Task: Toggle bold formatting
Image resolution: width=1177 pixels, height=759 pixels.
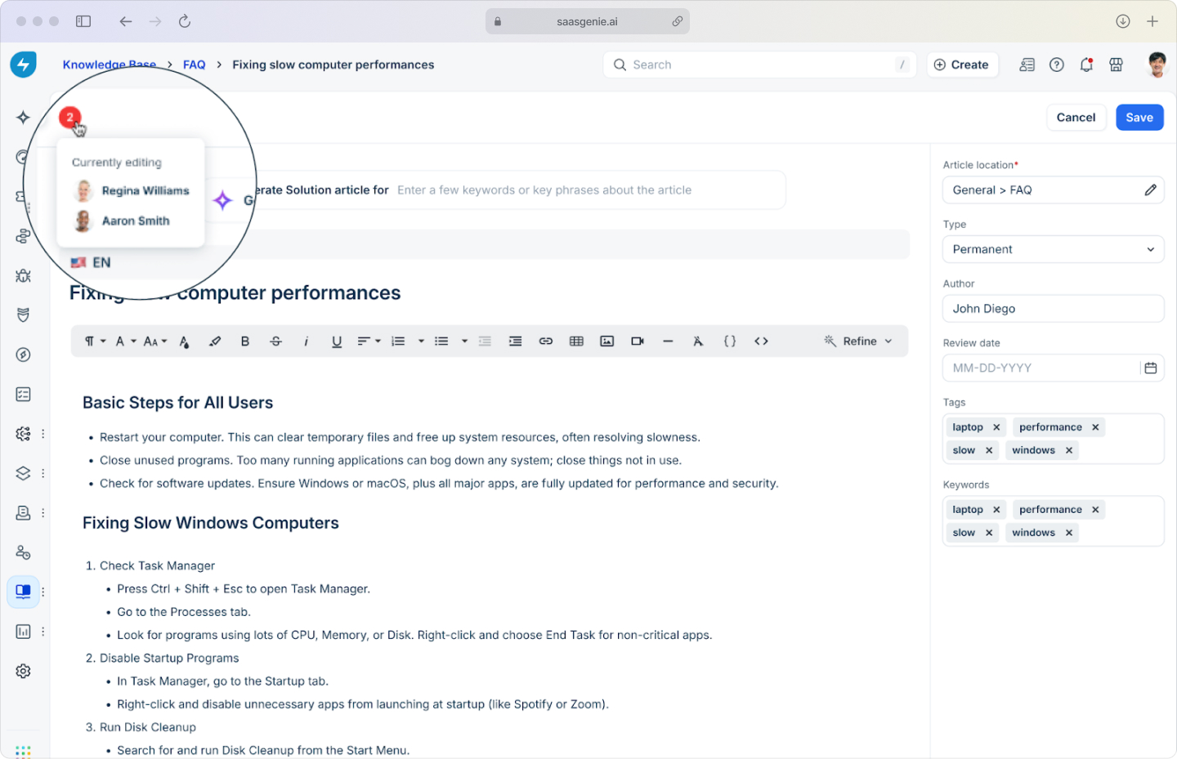Action: 245,341
